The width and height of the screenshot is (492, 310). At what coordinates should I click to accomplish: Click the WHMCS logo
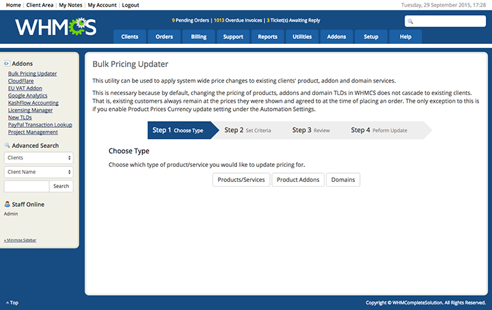pyautogui.click(x=56, y=27)
